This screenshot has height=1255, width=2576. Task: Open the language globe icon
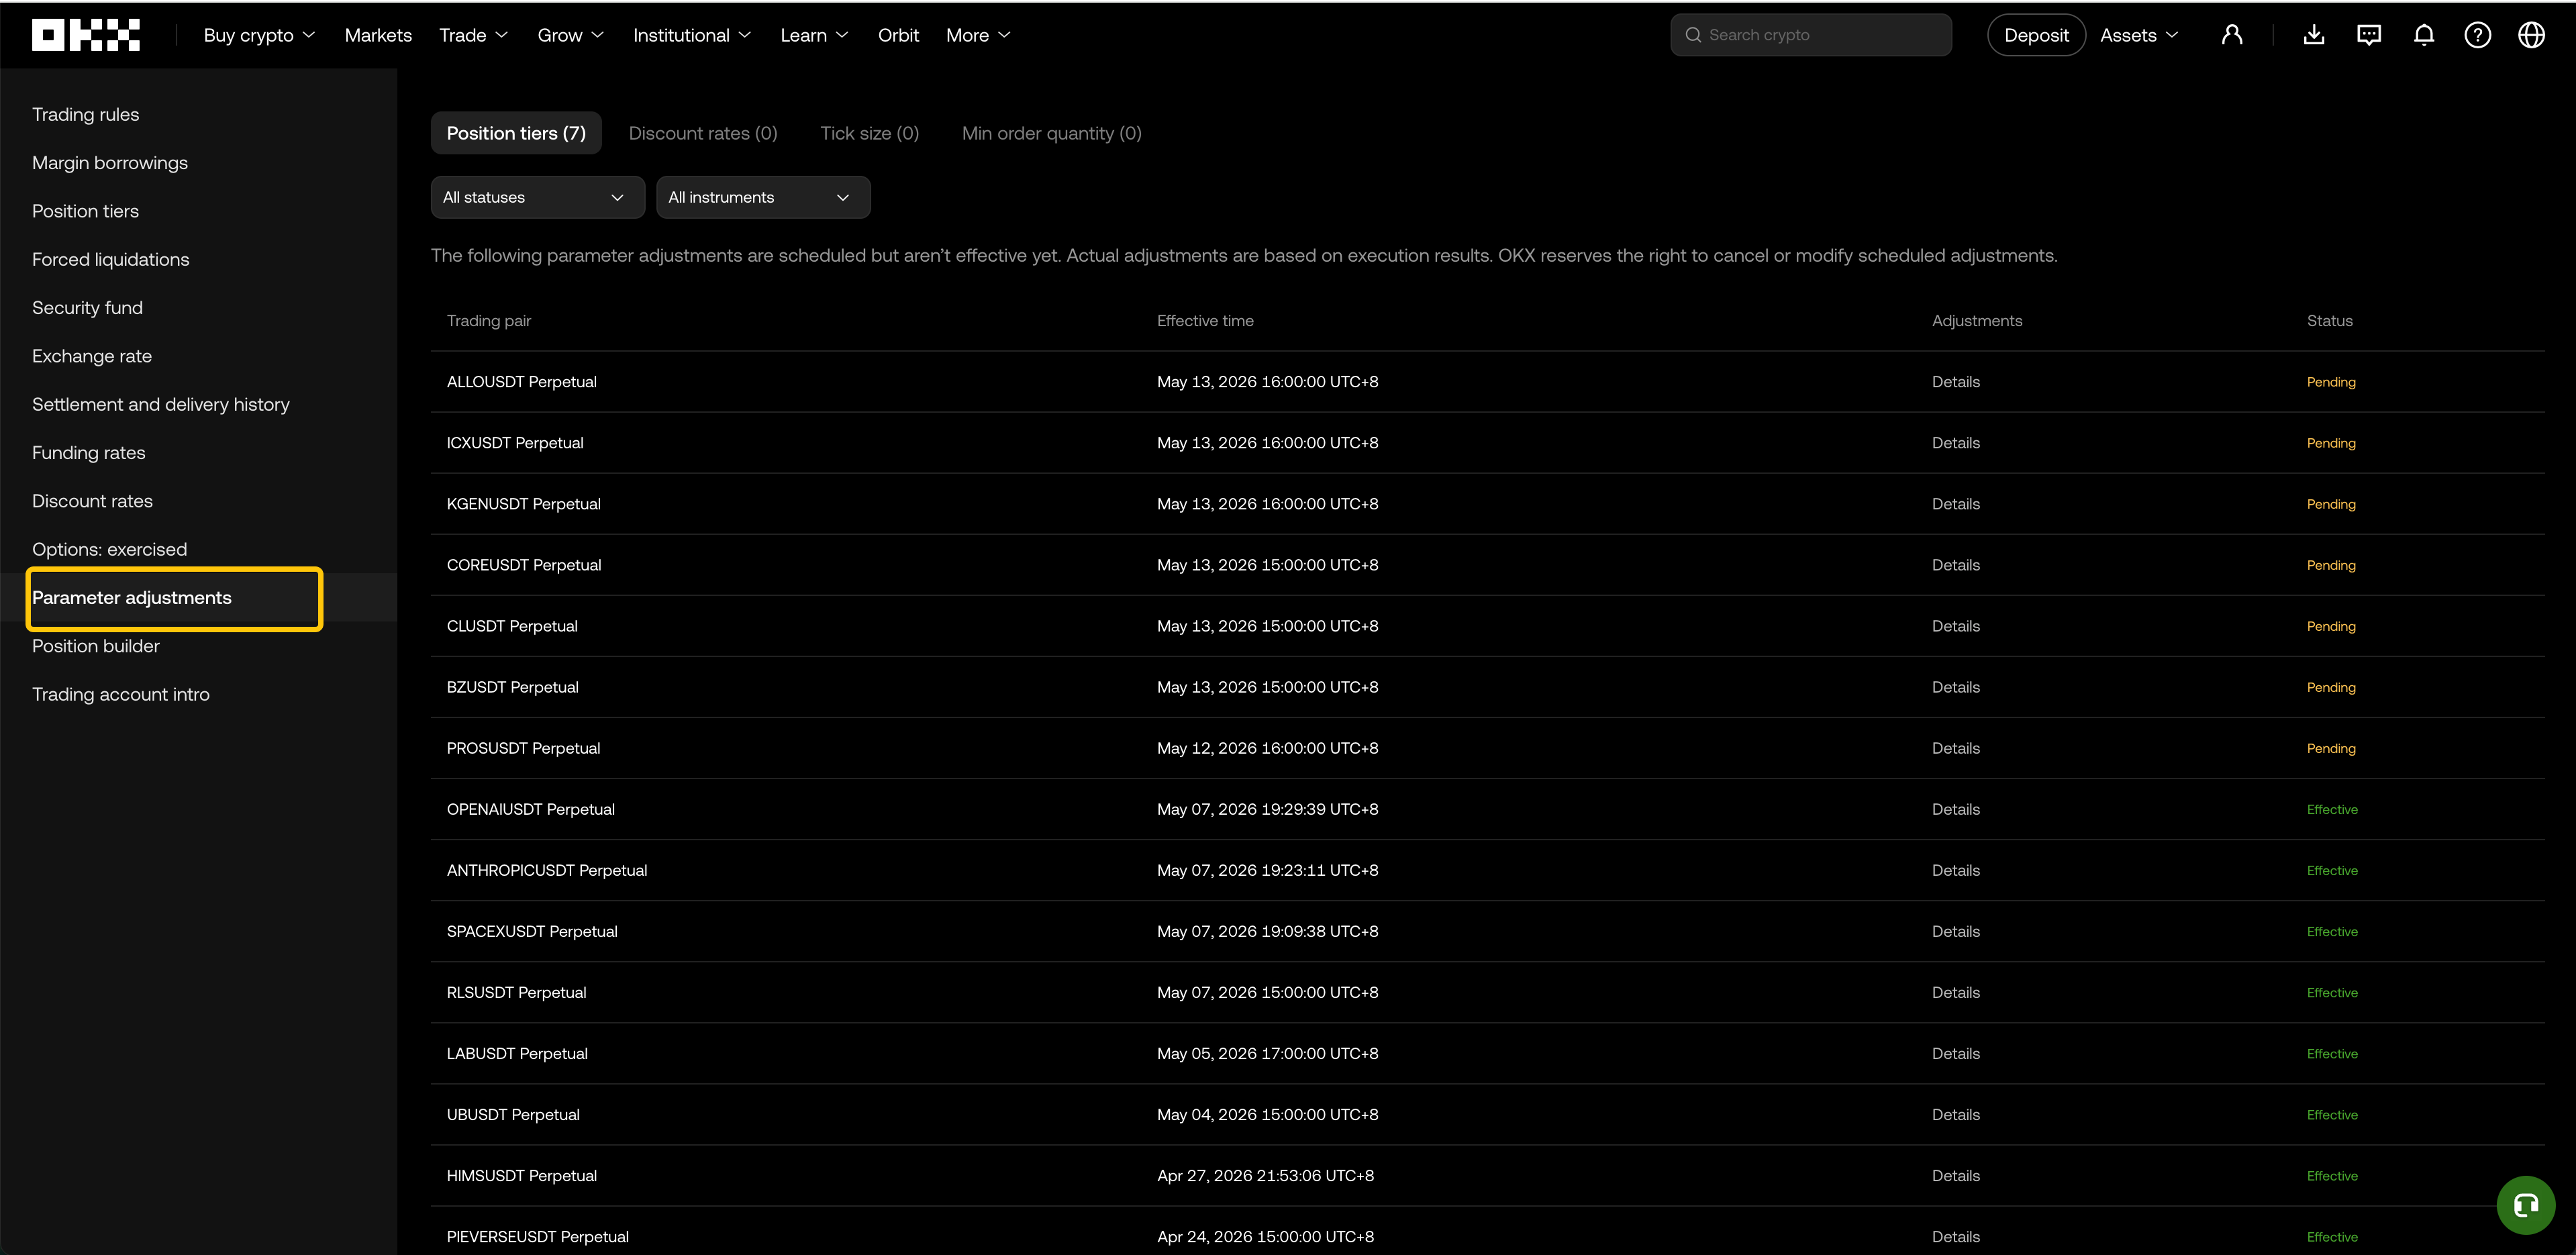2532,35
